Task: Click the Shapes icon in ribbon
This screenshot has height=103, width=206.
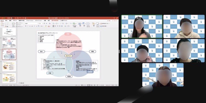Action: tap(84, 24)
